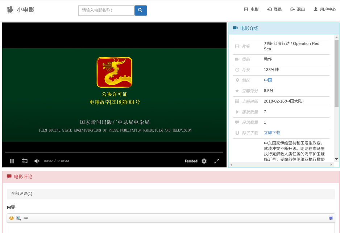Insert a hyperlink with the link icon

tap(26, 218)
